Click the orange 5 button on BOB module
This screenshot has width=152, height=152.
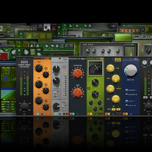[106, 114]
